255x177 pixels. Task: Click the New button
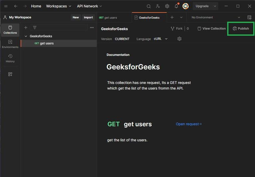76,17
